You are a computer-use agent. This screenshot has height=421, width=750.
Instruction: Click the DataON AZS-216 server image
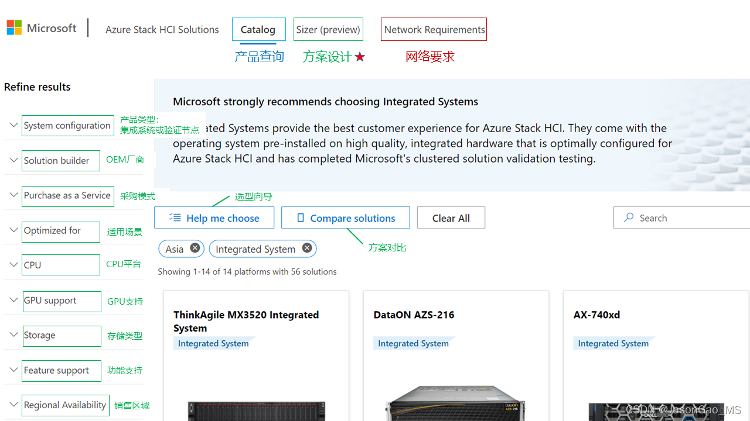(456, 403)
